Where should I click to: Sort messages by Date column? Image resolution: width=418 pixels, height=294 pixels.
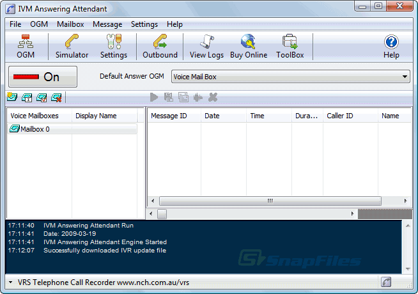coord(224,116)
